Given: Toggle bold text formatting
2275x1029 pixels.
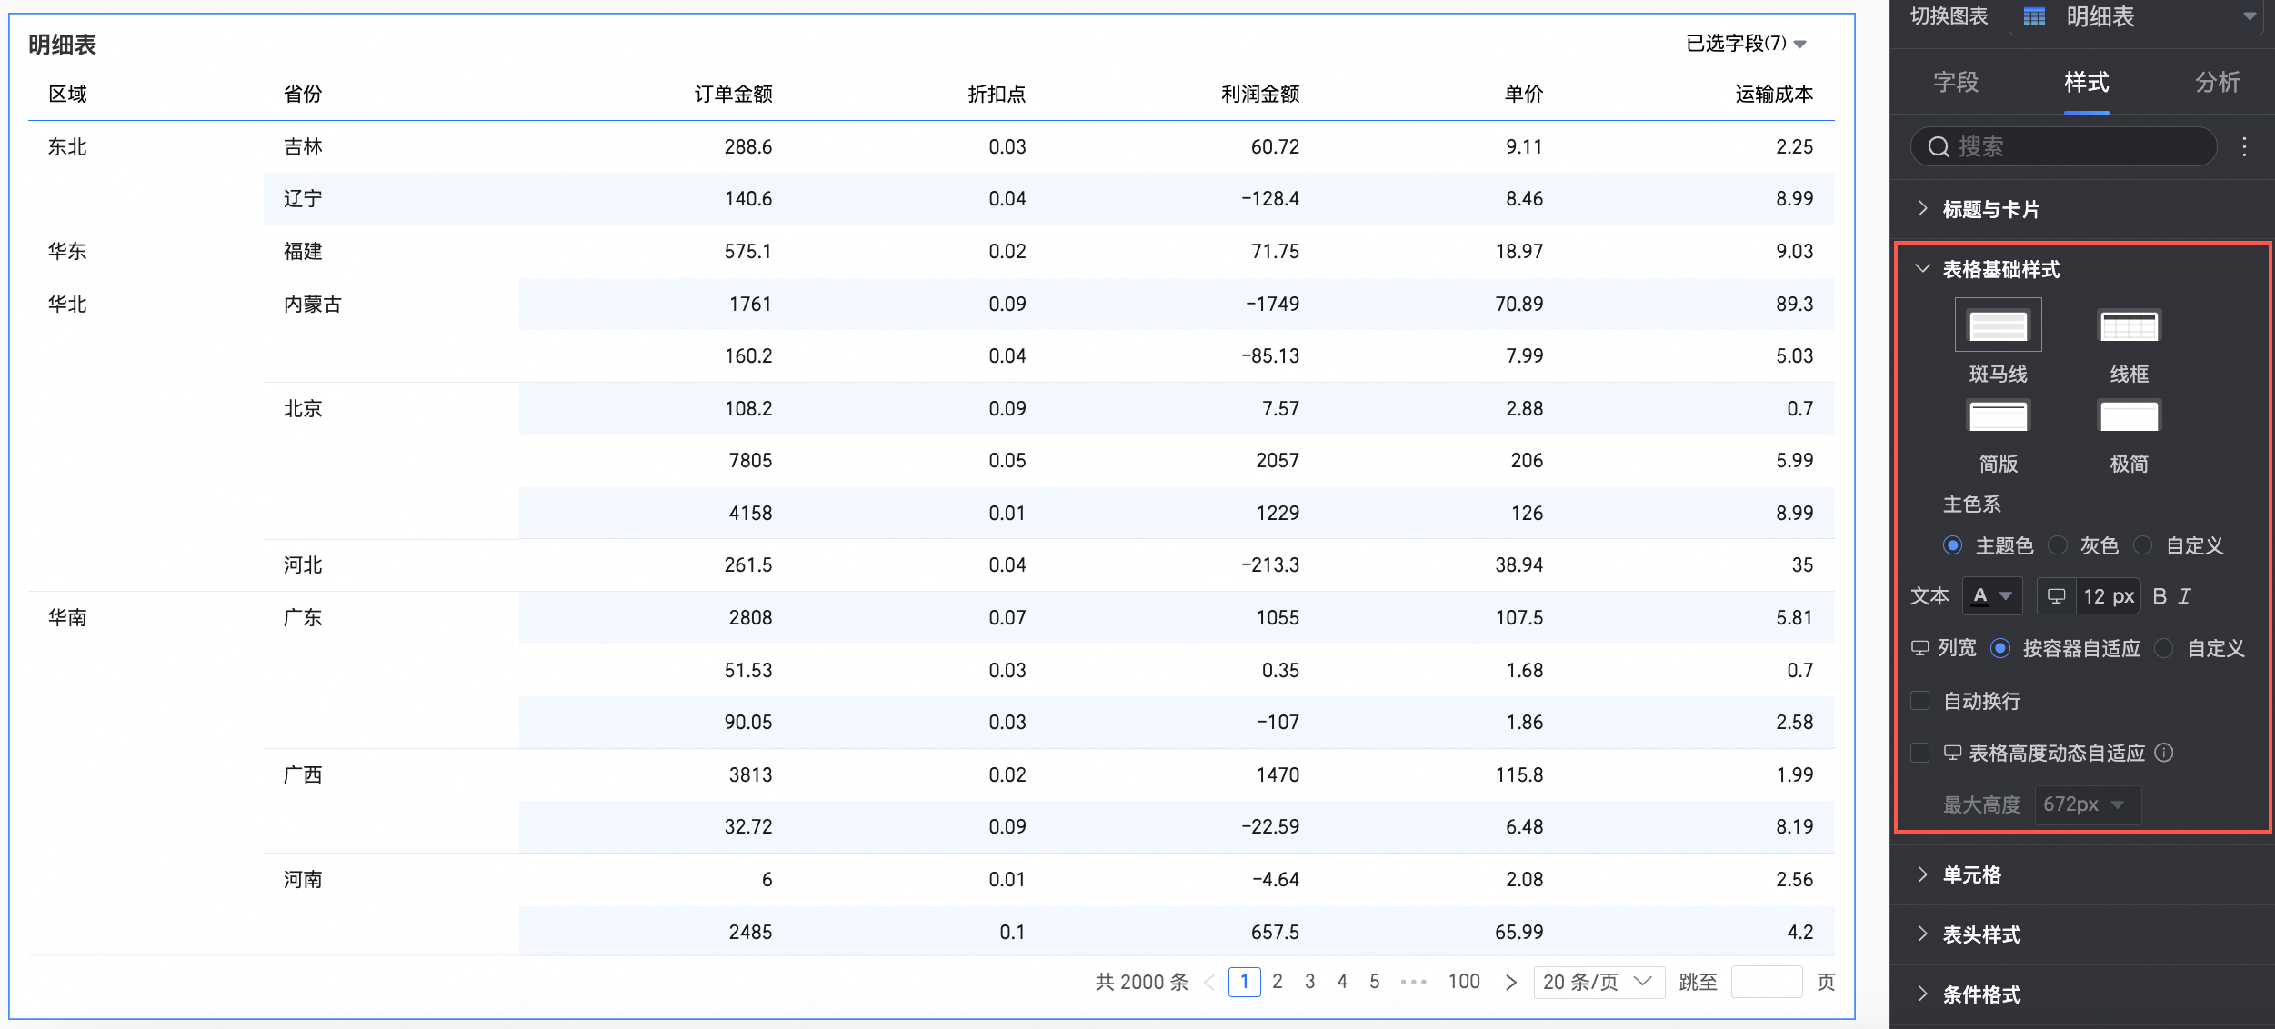Looking at the screenshot, I should (2160, 596).
